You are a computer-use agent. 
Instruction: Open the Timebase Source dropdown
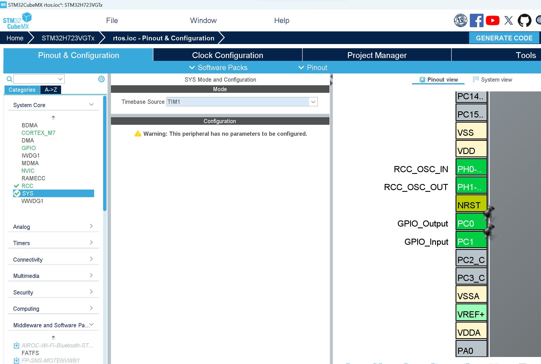313,102
